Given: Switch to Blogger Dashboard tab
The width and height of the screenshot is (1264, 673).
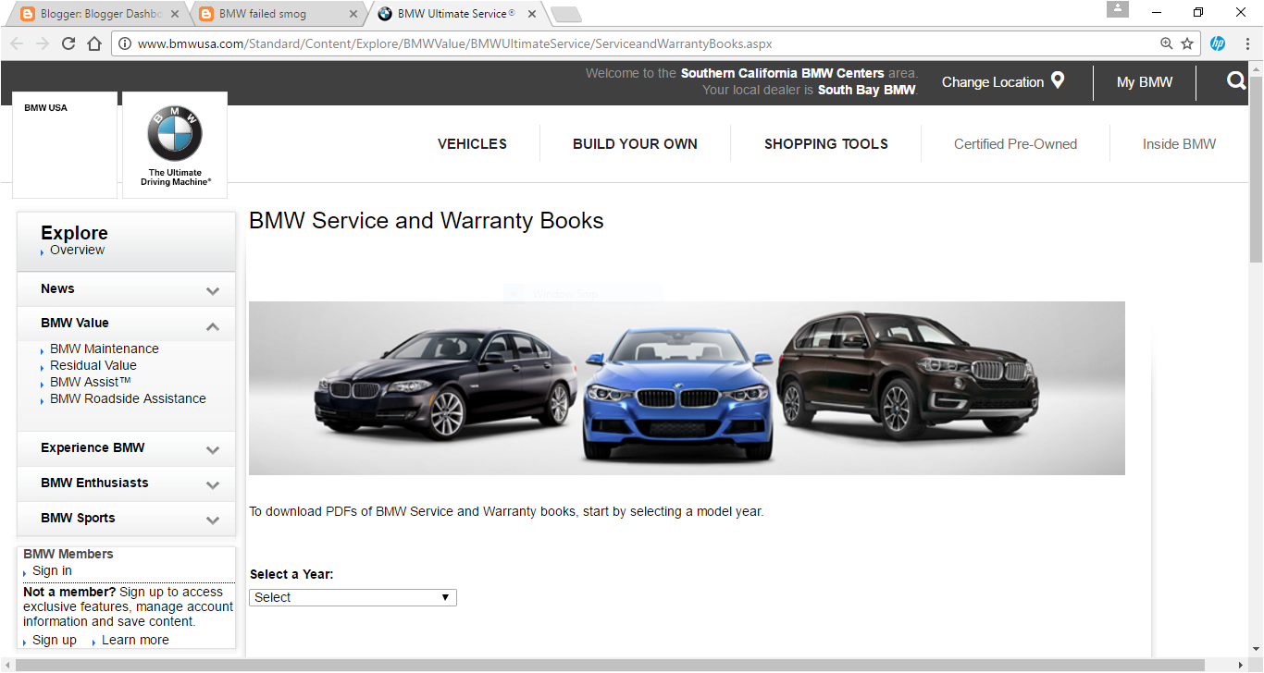Looking at the screenshot, I should click(98, 14).
